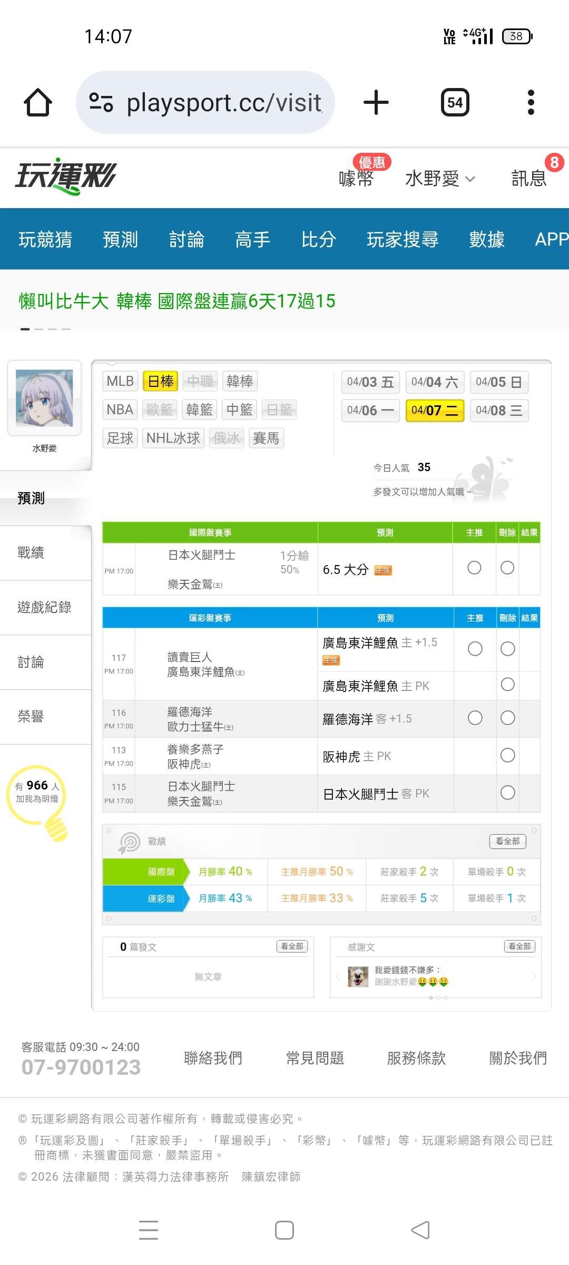Open a new browser tab with plus icon
This screenshot has width=569, height=1265.
click(x=376, y=102)
